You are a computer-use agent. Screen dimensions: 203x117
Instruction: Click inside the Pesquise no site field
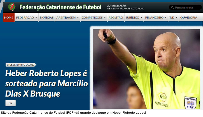tap(185, 7)
